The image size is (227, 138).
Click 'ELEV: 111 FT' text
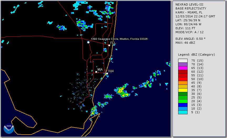click(x=185, y=28)
